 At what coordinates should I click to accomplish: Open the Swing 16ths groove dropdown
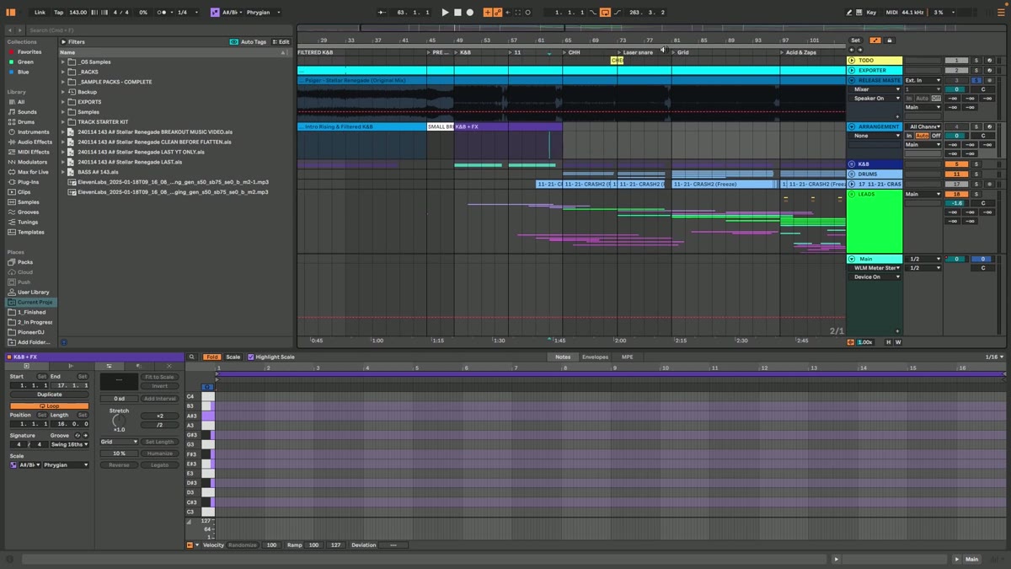pyautogui.click(x=69, y=444)
